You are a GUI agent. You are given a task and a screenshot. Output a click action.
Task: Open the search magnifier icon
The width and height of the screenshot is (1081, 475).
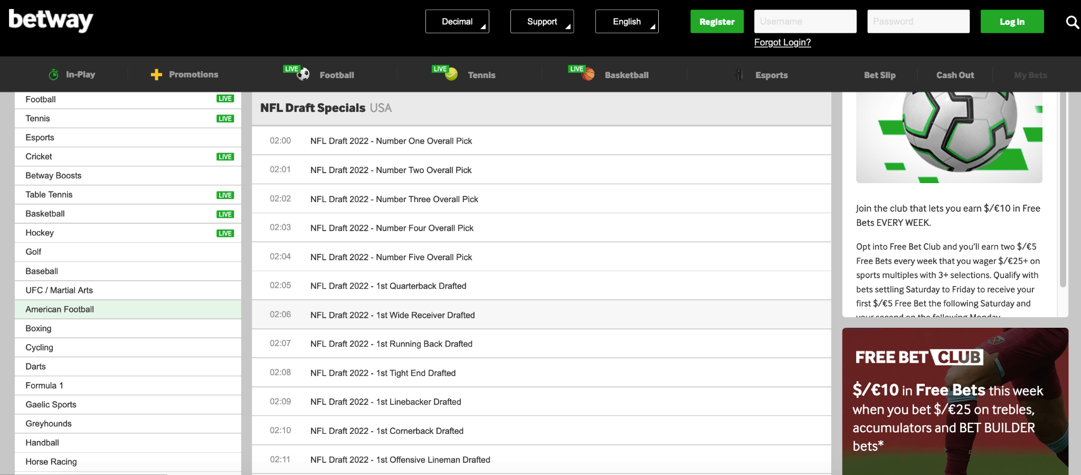(x=1072, y=22)
